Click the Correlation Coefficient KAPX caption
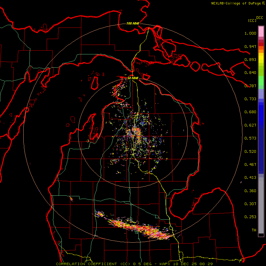 134,264
